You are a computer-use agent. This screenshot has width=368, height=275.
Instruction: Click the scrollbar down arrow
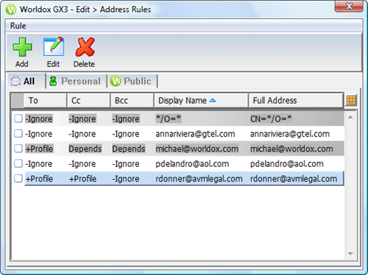(x=351, y=254)
